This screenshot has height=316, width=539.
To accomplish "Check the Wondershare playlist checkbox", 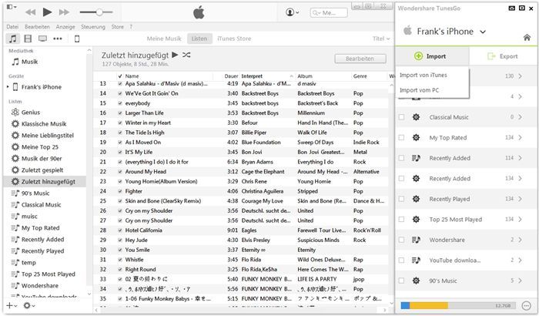I will [x=401, y=240].
